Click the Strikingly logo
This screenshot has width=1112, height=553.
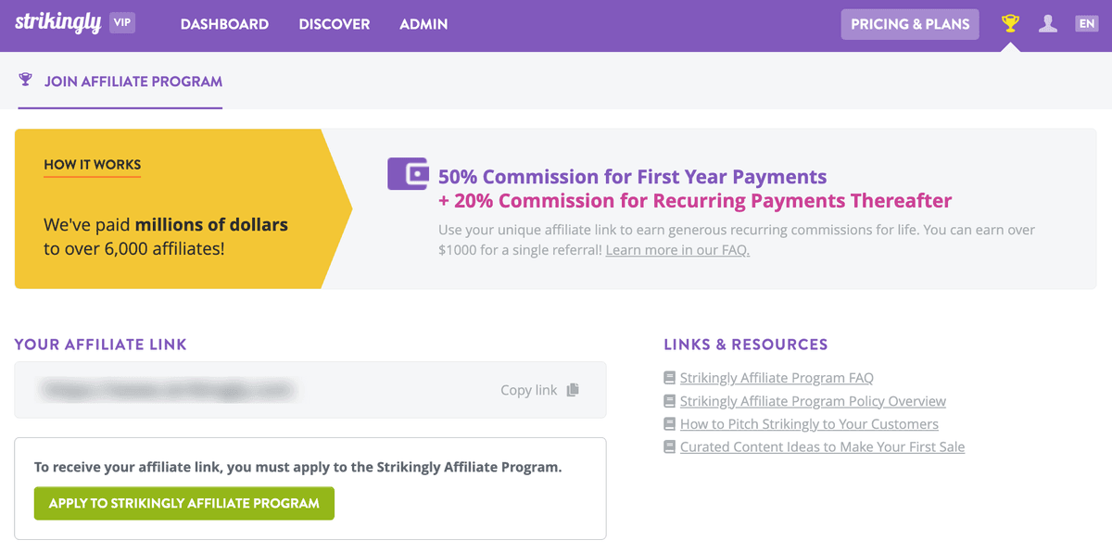pos(58,23)
